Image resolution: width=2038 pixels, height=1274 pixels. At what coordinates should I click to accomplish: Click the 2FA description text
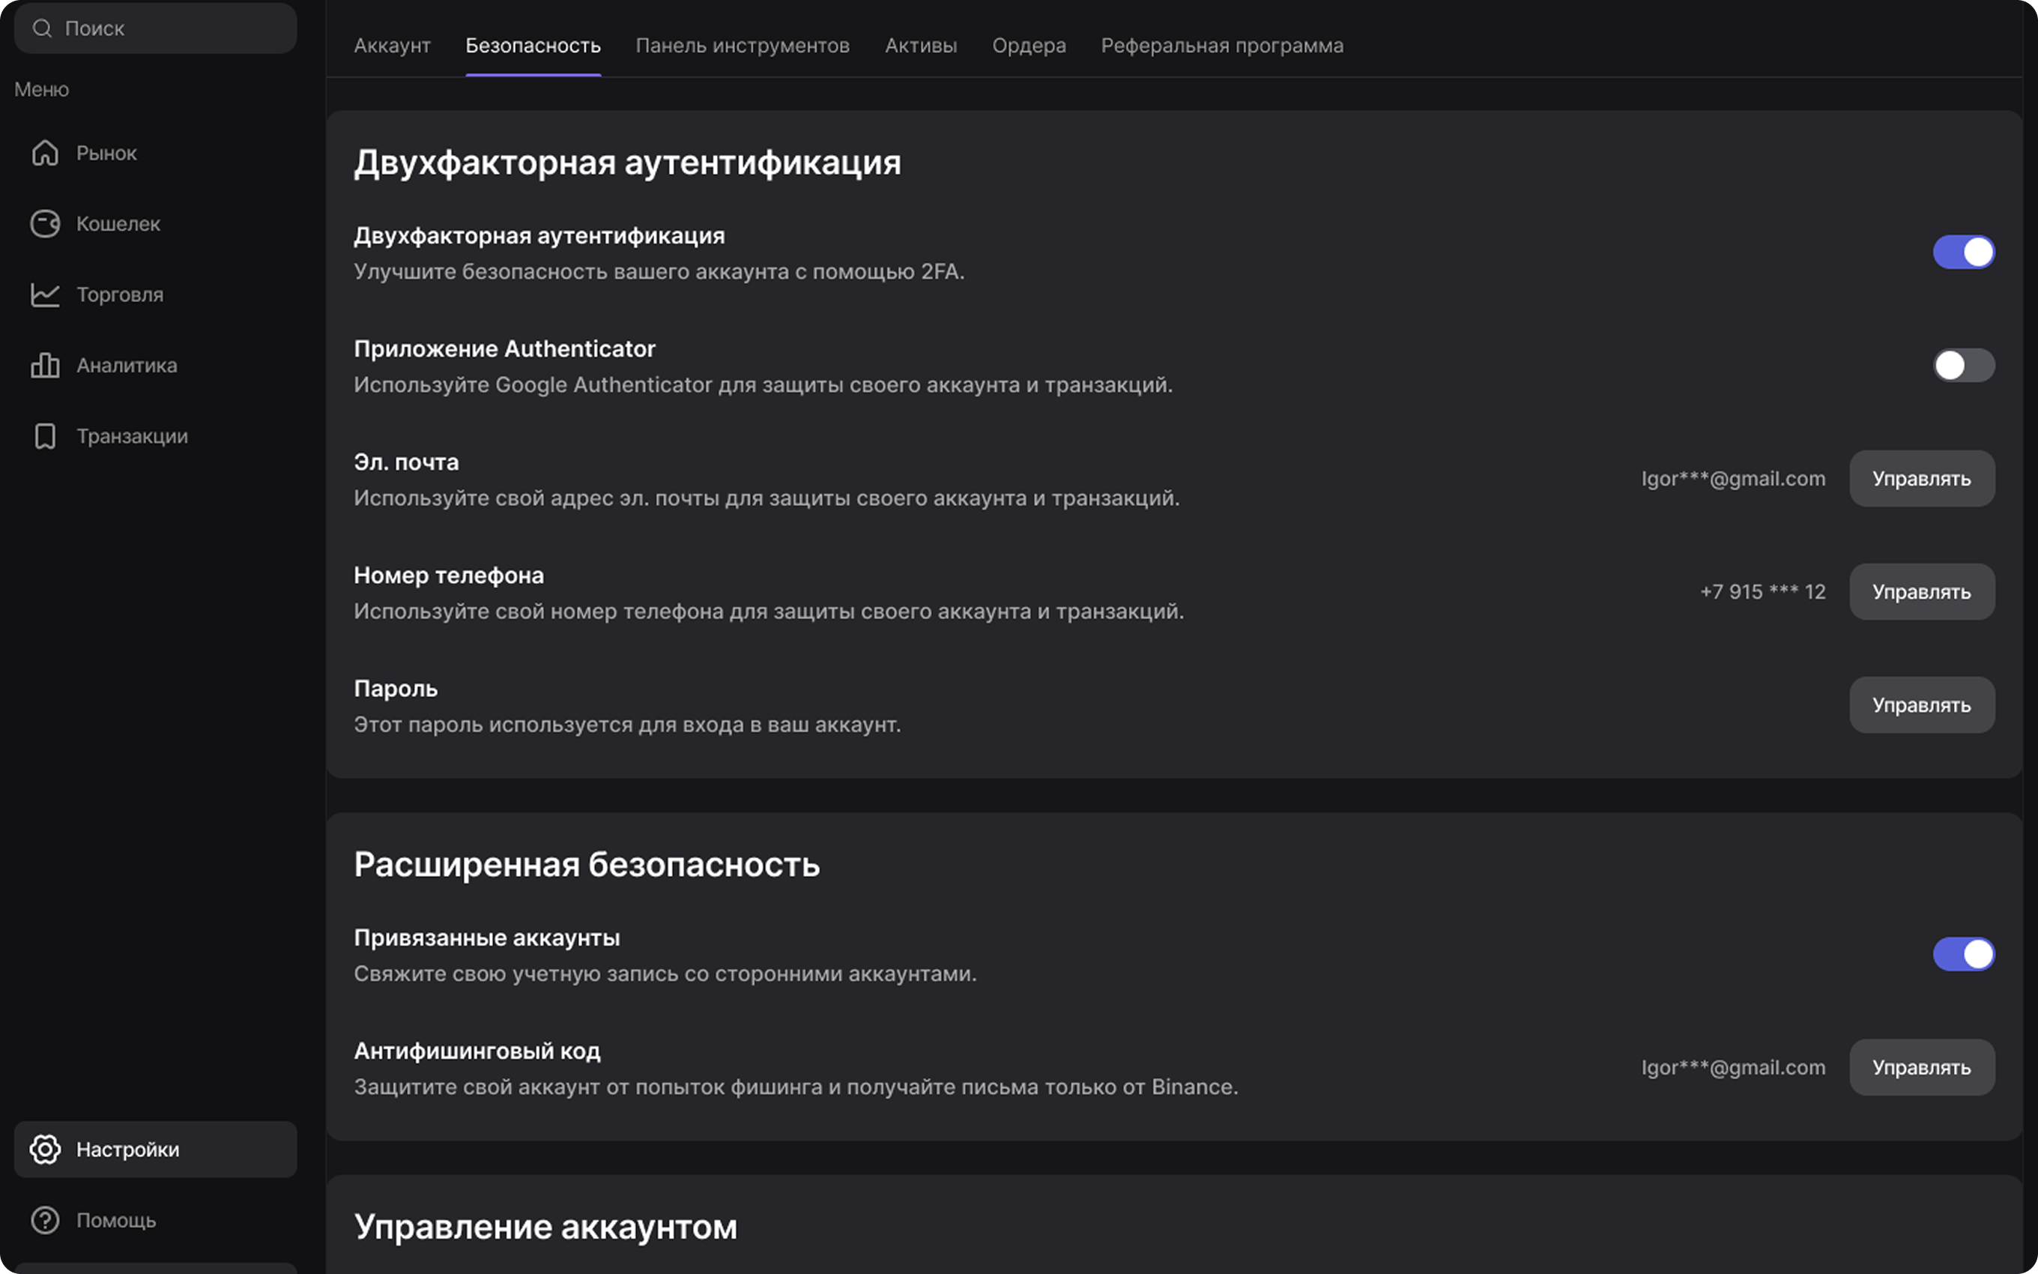click(x=659, y=271)
